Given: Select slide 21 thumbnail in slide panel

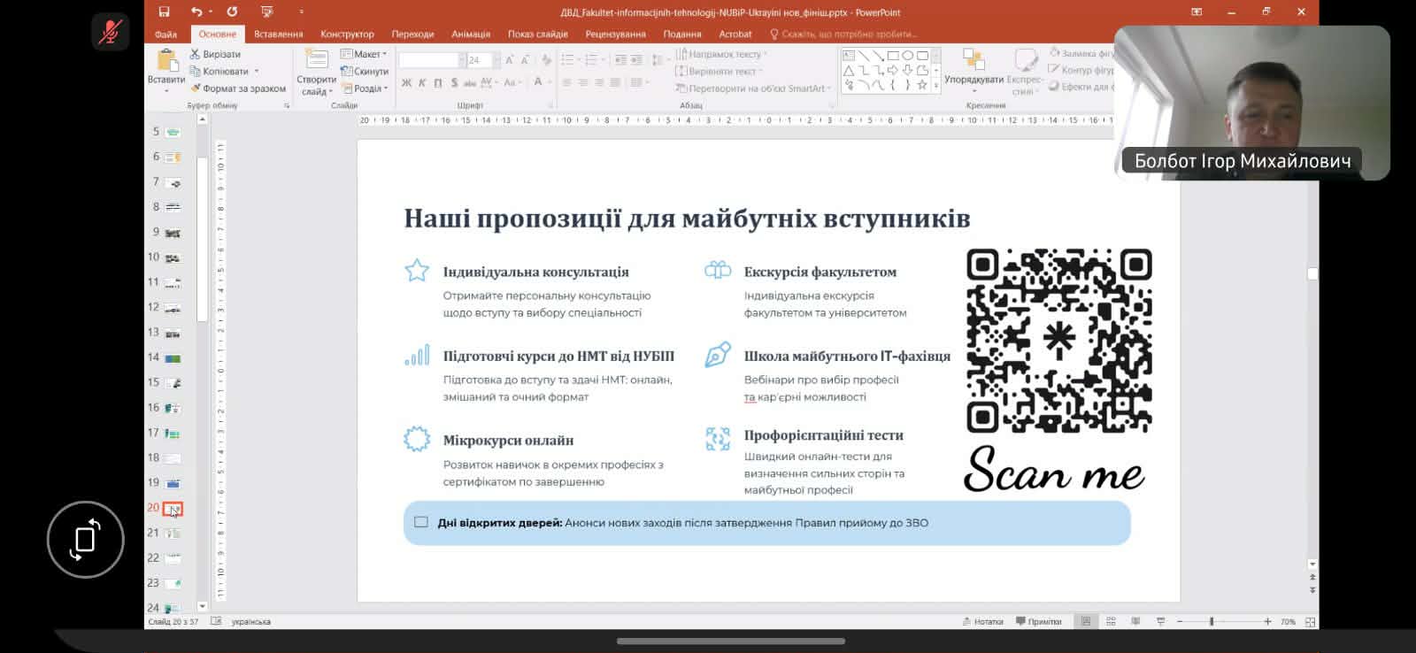Looking at the screenshot, I should 173,534.
